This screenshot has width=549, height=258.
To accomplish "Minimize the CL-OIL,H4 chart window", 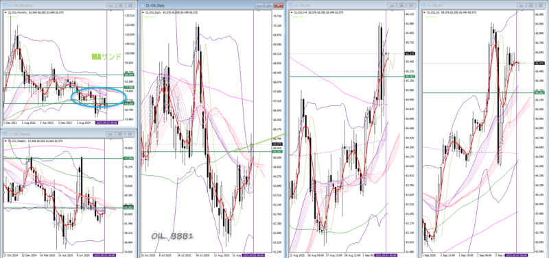I will pyautogui.click(x=391, y=5).
